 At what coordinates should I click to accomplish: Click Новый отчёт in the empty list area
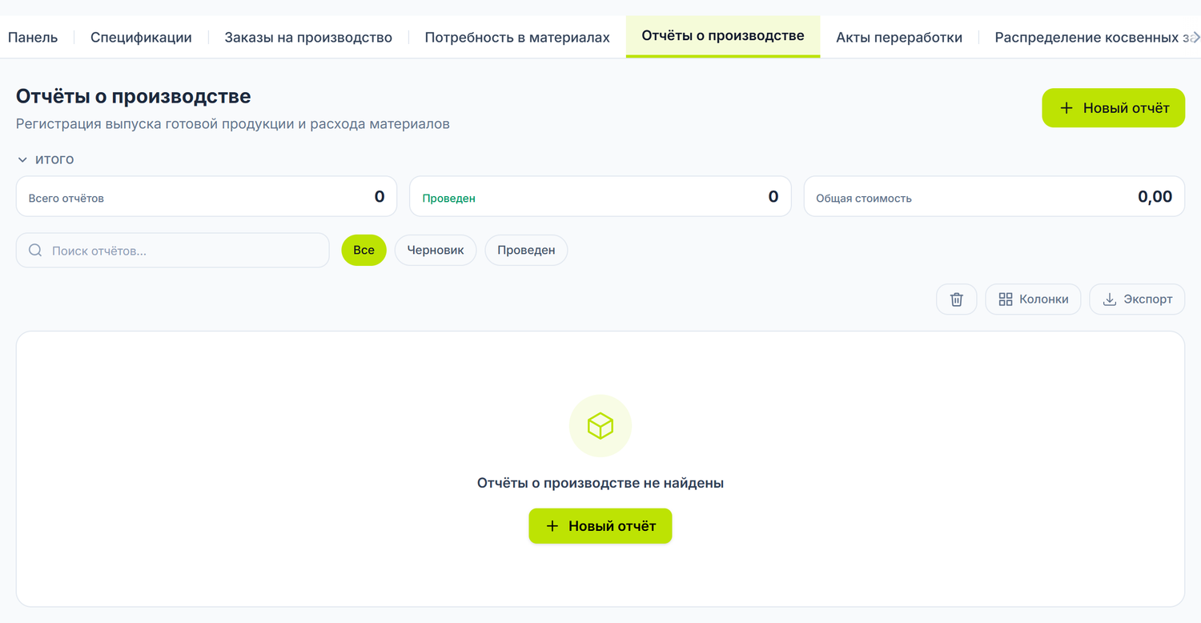600,526
